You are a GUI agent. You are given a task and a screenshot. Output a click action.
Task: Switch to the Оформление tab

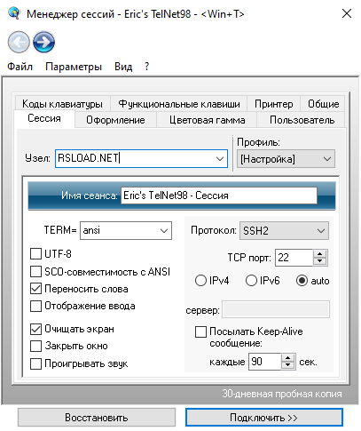(115, 120)
